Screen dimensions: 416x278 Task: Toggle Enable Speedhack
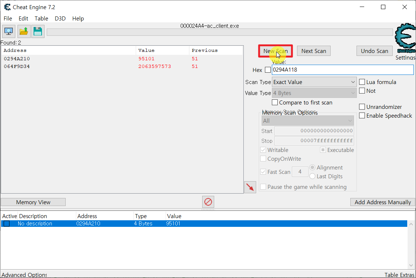tap(362, 116)
